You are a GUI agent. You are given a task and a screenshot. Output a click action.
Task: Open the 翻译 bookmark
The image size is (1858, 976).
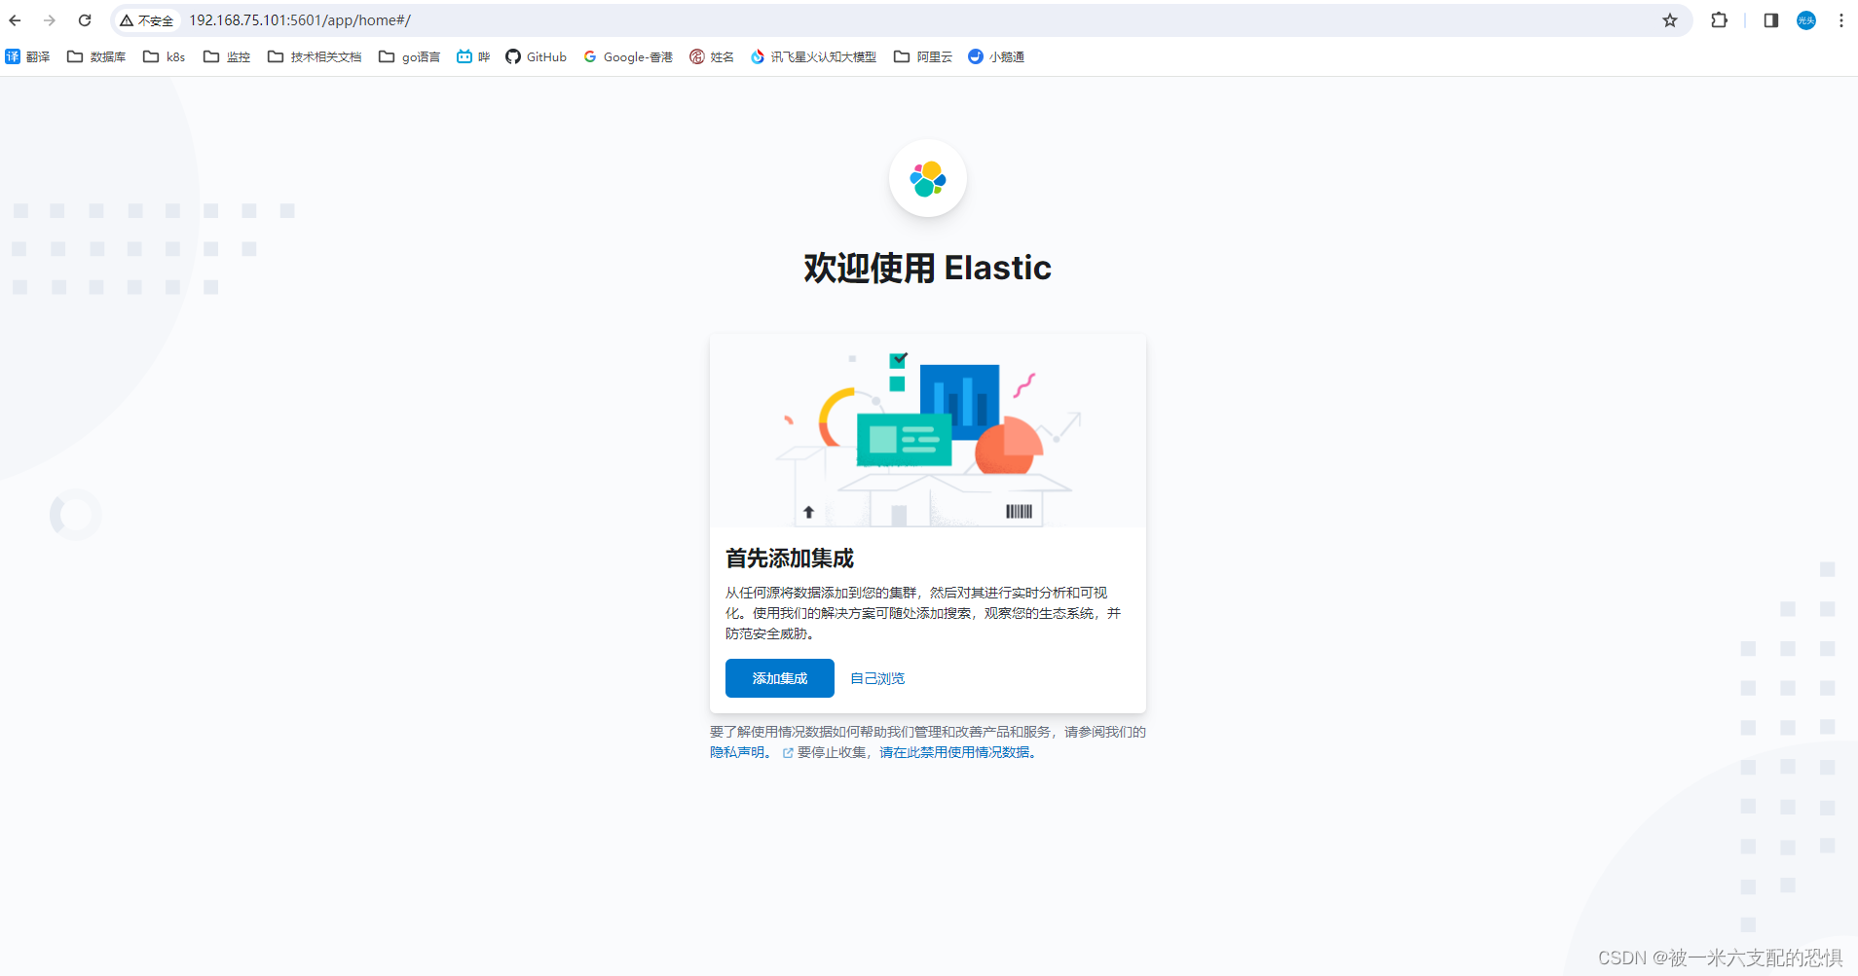(28, 57)
